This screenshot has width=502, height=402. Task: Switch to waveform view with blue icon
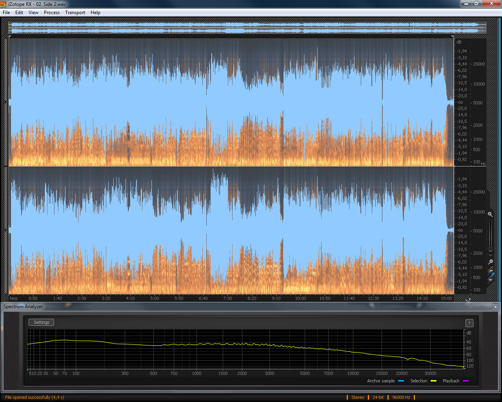coord(491,279)
